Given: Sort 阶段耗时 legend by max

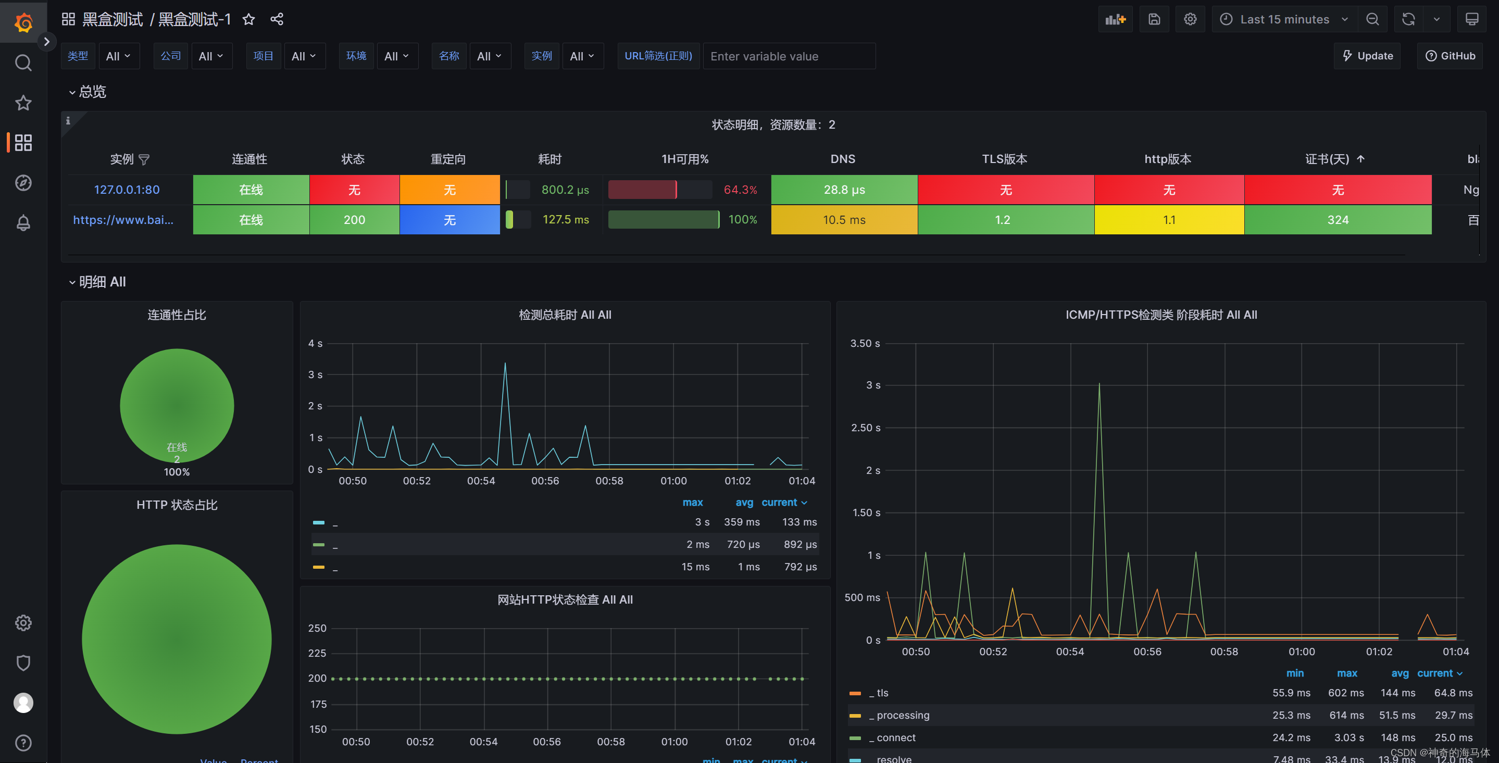Looking at the screenshot, I should coord(1346,673).
